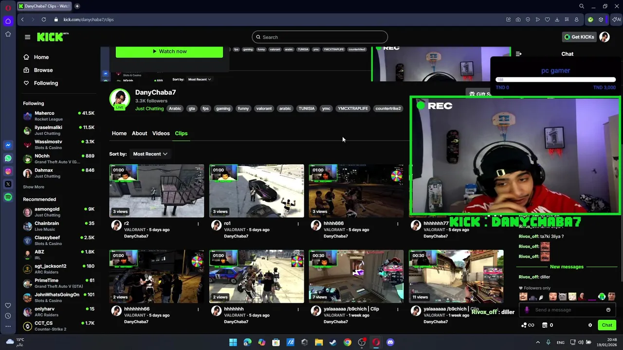Image resolution: width=623 pixels, height=350 pixels.
Task: Collapse the chat panel icon
Action: point(518,54)
